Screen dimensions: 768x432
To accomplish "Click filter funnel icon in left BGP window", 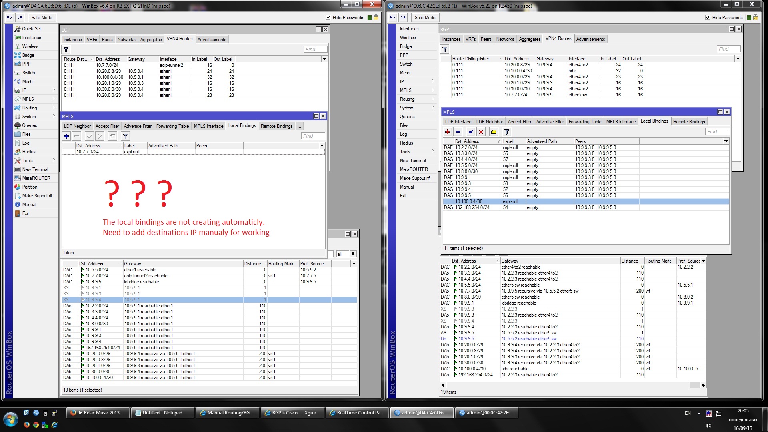I will [x=66, y=50].
